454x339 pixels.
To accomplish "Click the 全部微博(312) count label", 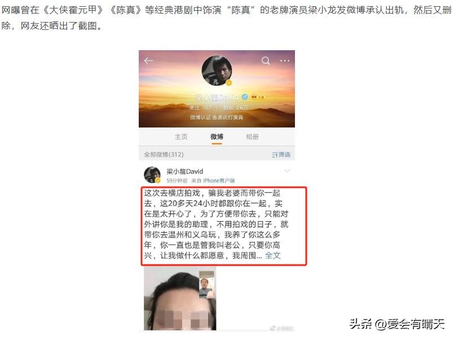I will point(164,155).
